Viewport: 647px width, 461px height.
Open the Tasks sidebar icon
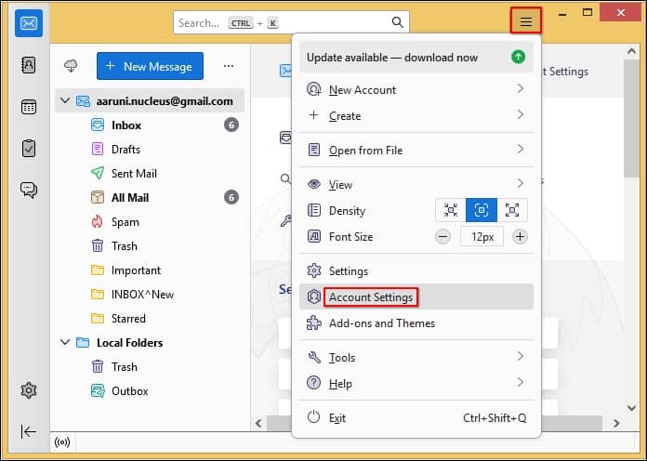[28, 148]
